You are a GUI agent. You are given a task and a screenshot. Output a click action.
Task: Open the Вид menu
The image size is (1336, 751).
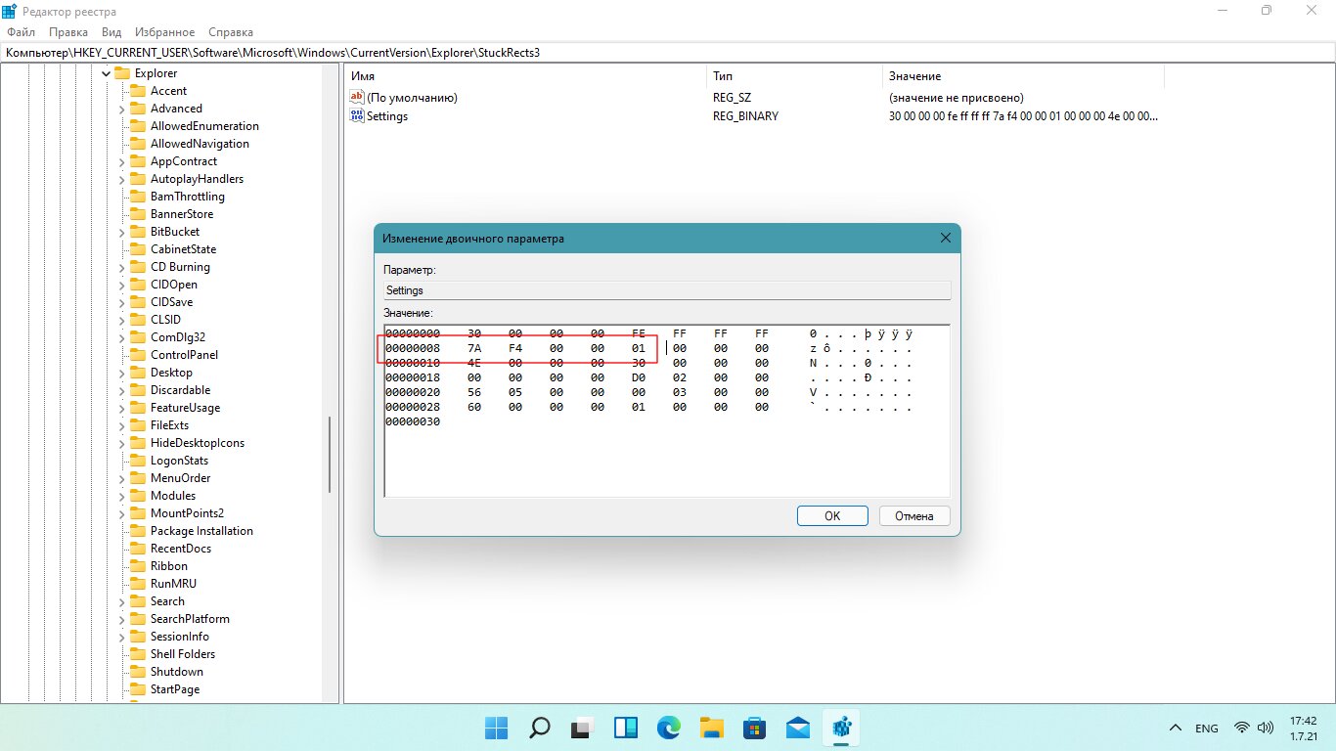point(111,32)
